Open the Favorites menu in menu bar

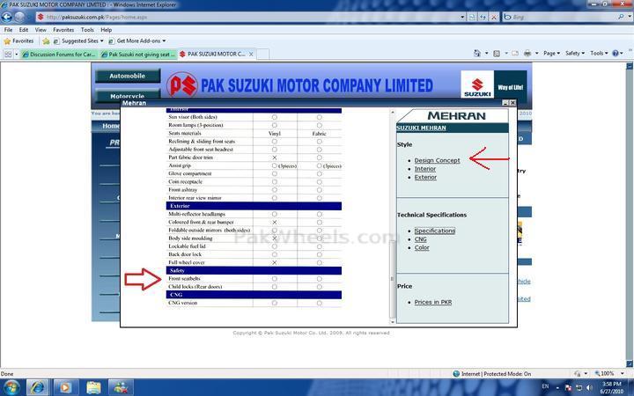63,30
